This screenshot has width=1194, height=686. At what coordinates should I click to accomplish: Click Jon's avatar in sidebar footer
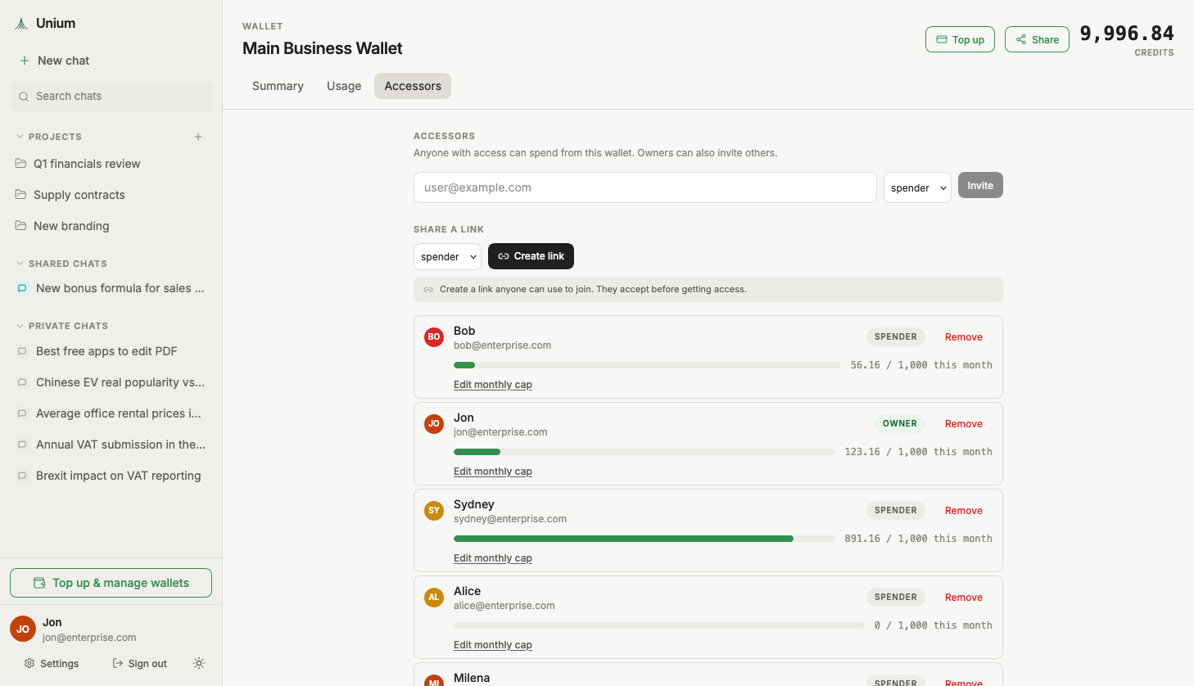(23, 630)
